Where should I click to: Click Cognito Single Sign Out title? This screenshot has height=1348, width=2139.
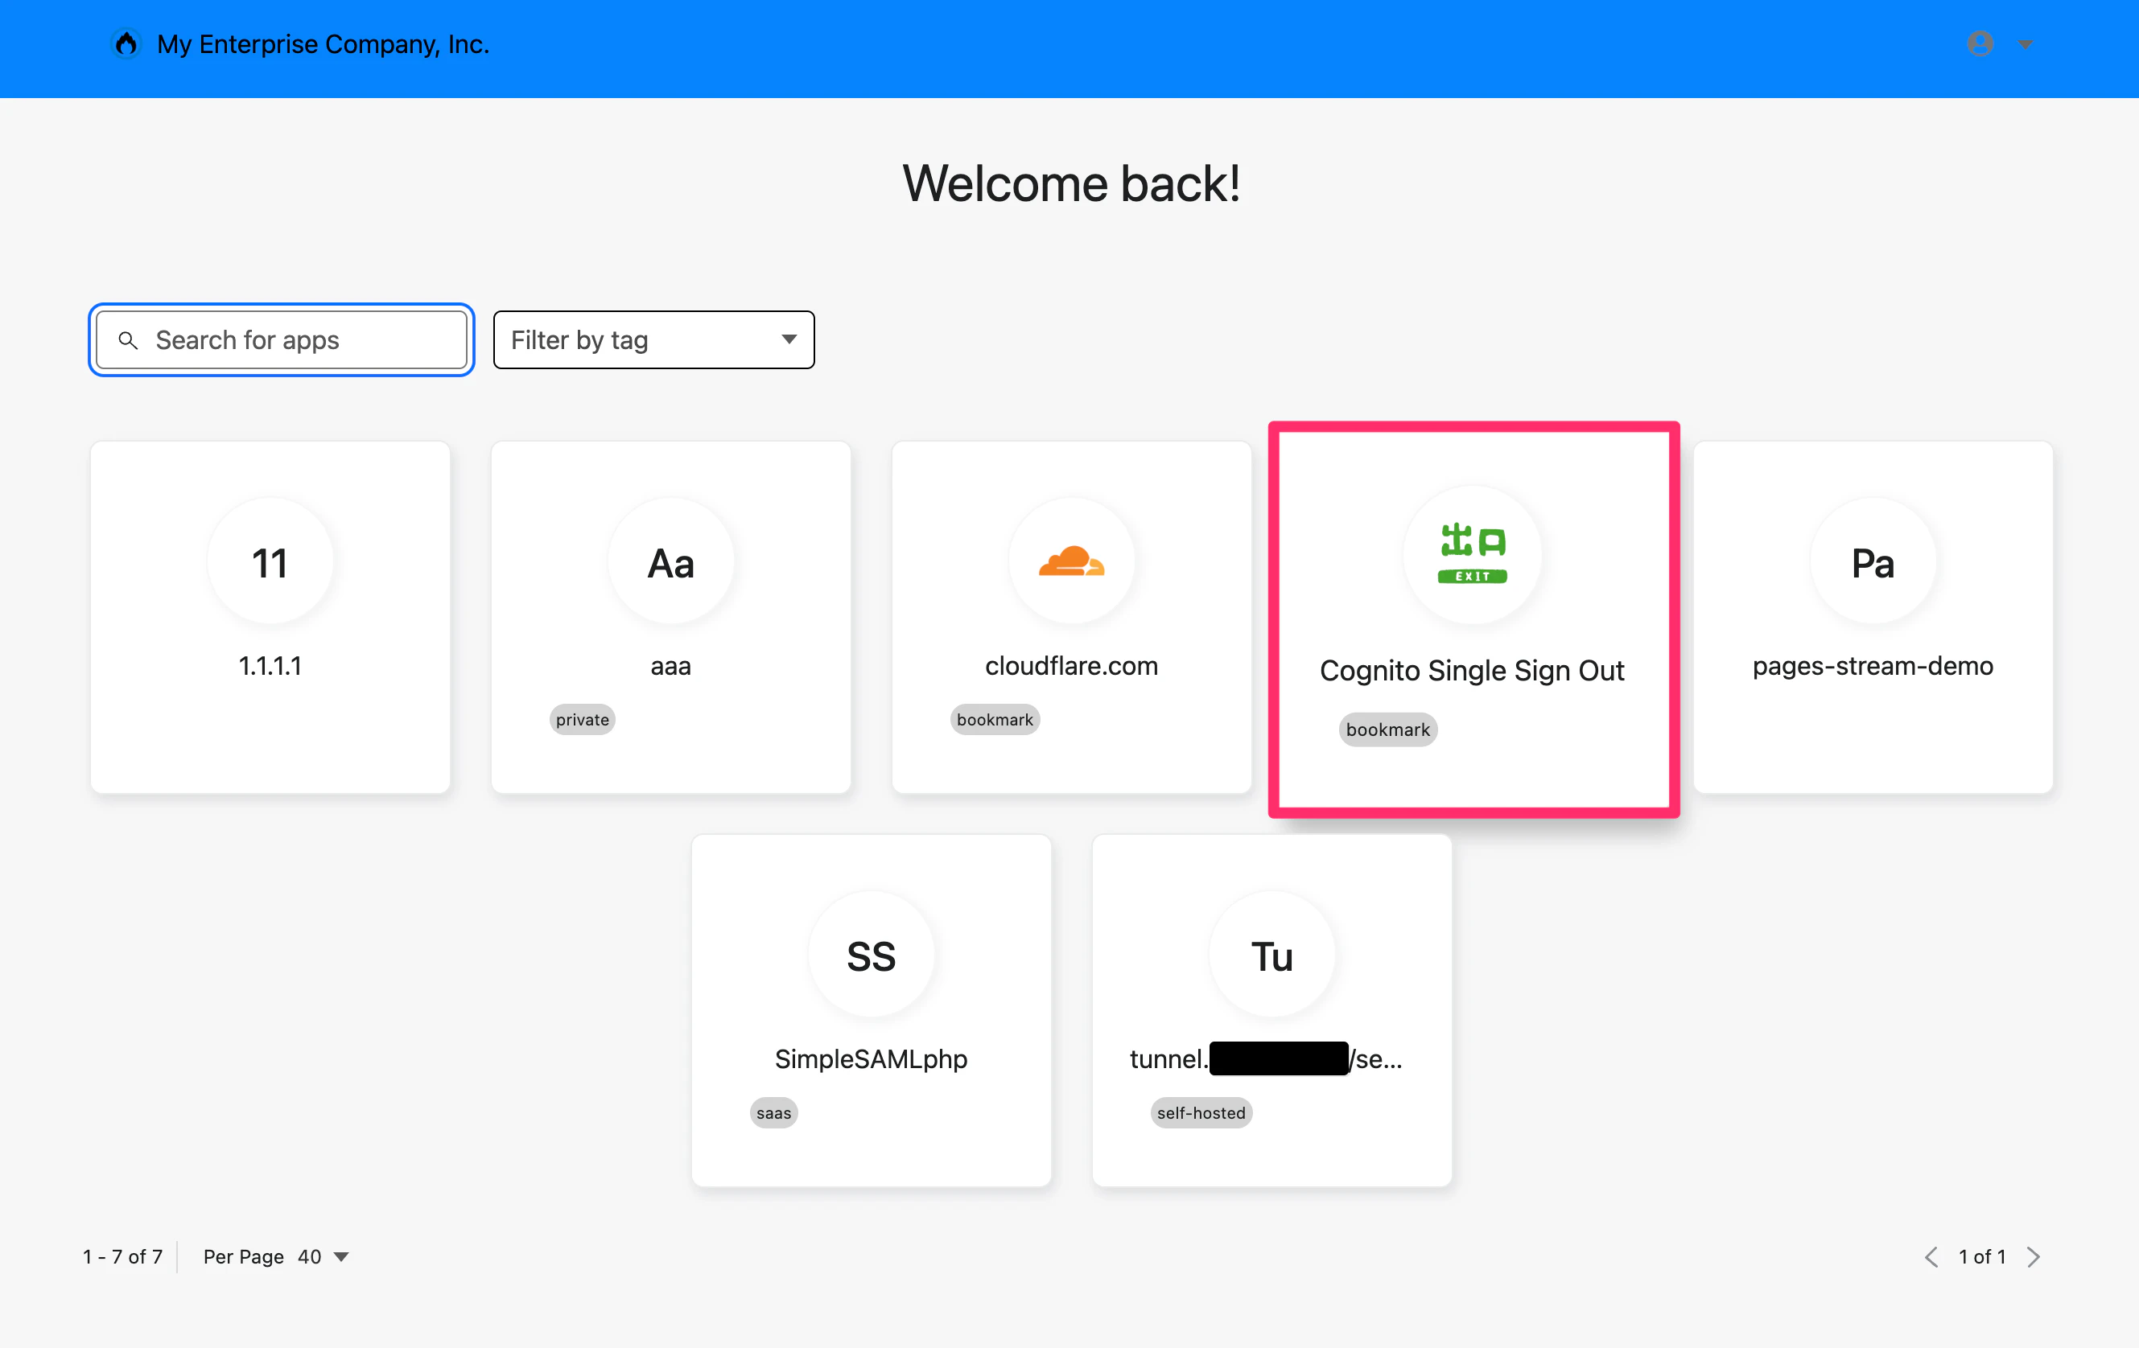[x=1472, y=671]
